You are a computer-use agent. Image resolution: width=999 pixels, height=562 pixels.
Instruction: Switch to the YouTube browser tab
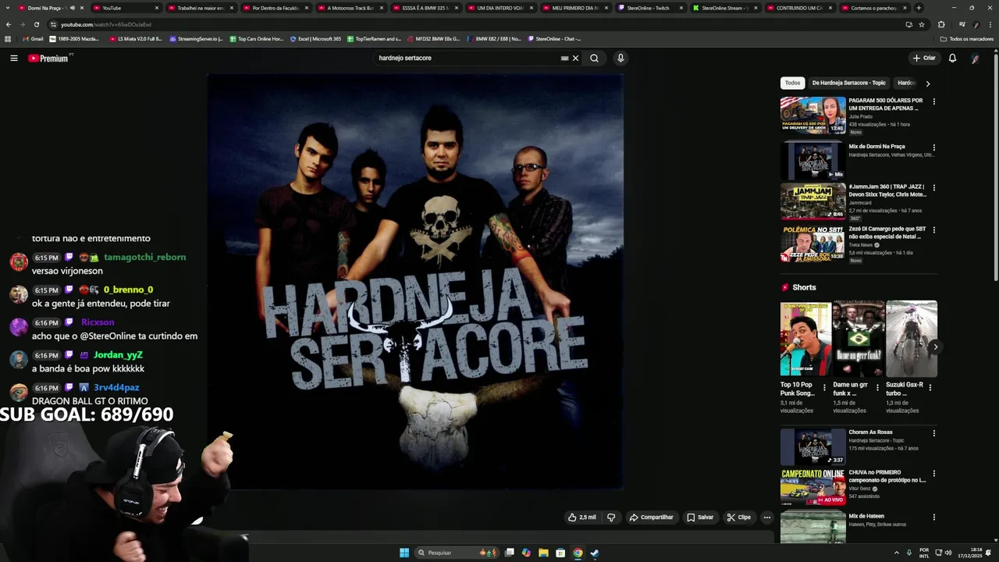tap(125, 8)
